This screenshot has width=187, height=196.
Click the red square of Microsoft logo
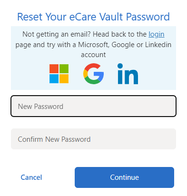pyautogui.click(x=54, y=69)
